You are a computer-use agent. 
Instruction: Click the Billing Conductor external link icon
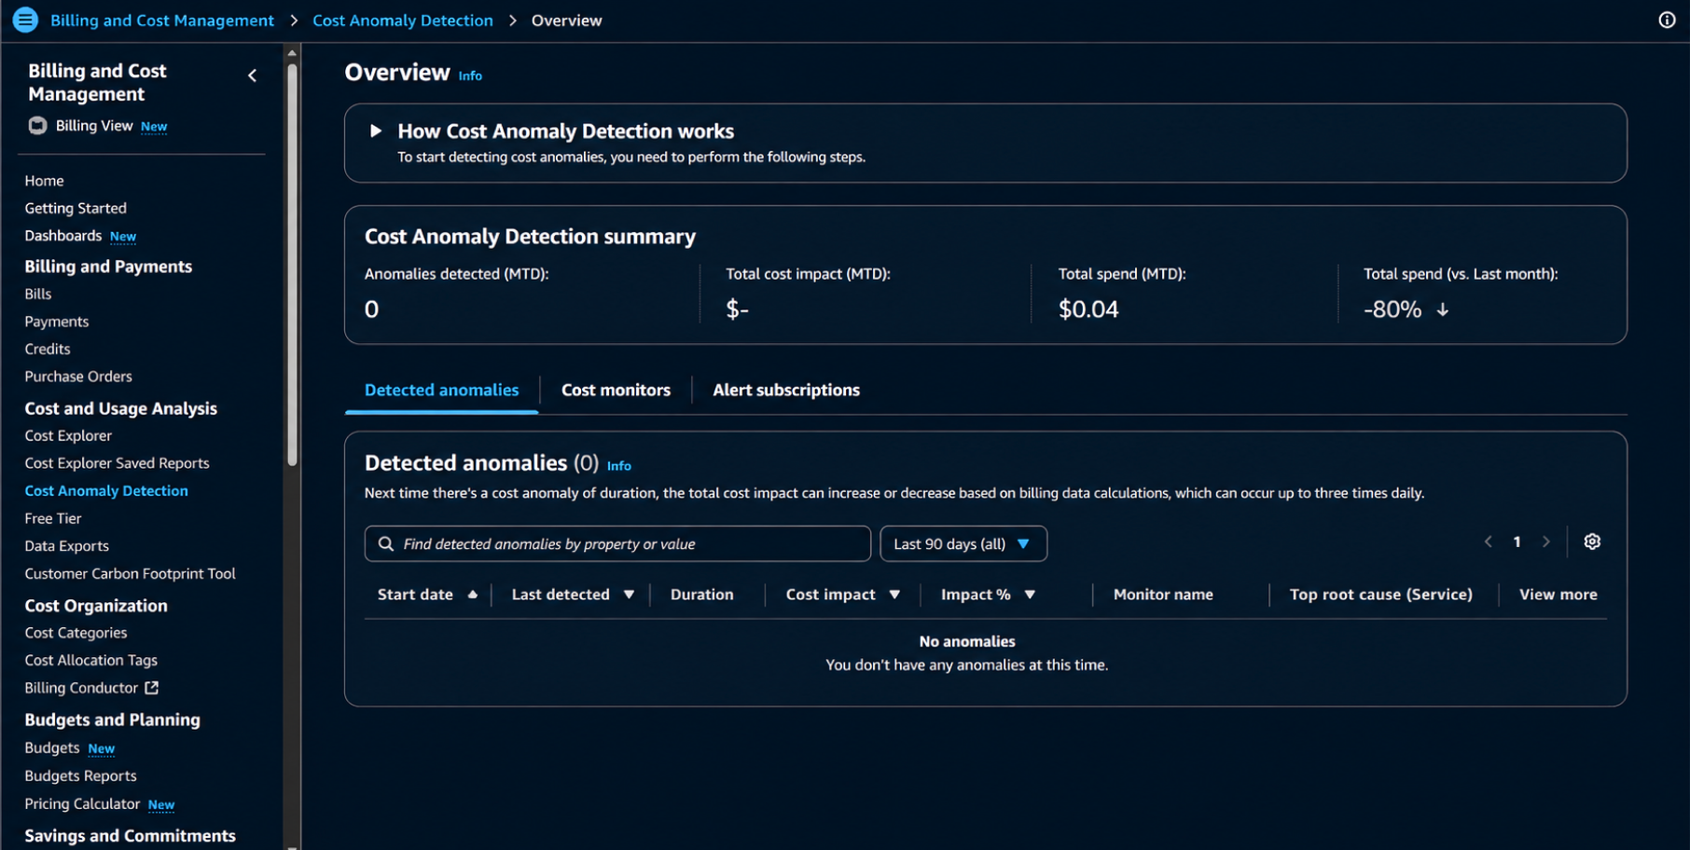151,688
